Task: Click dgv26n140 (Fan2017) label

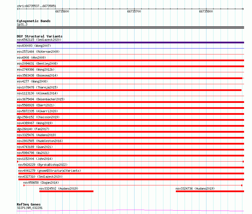Action: click(33, 129)
